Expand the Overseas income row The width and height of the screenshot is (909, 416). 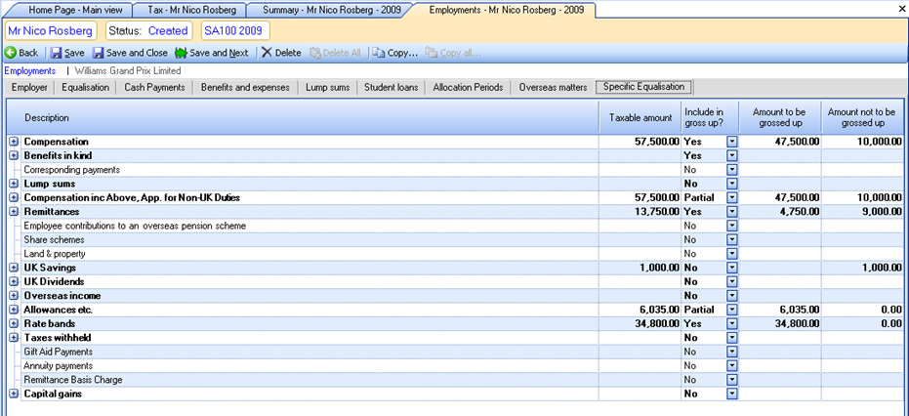click(14, 296)
